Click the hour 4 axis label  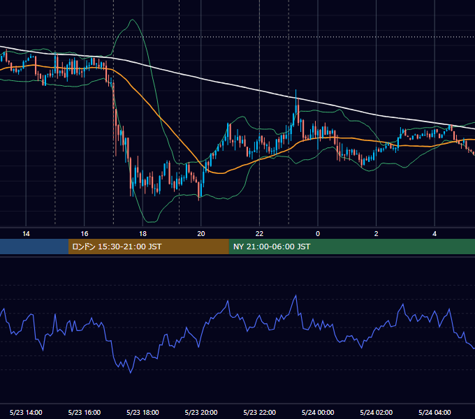(x=434, y=234)
